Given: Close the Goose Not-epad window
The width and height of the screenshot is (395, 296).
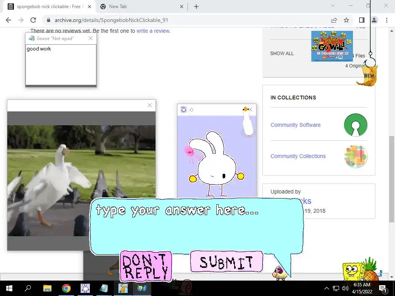Looking at the screenshot, I should [91, 38].
